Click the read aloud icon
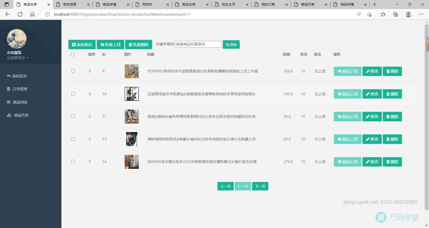 (359, 14)
